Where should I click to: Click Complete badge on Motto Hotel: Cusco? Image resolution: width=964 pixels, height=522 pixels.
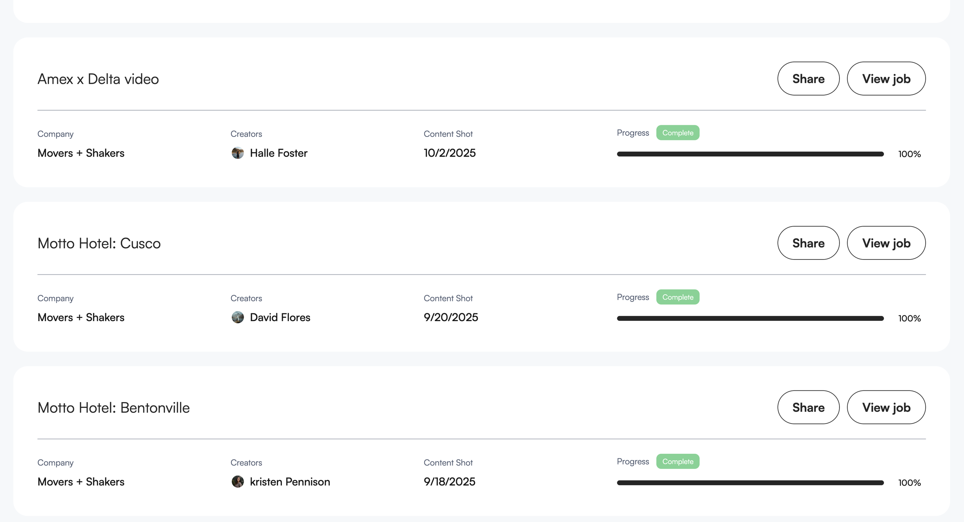(x=677, y=297)
